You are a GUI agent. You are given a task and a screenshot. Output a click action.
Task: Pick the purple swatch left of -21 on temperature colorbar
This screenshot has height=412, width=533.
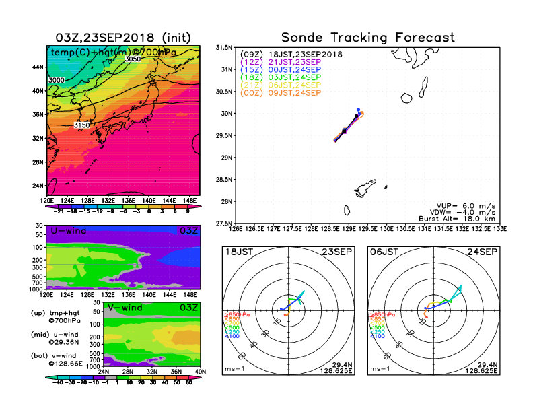(51, 207)
